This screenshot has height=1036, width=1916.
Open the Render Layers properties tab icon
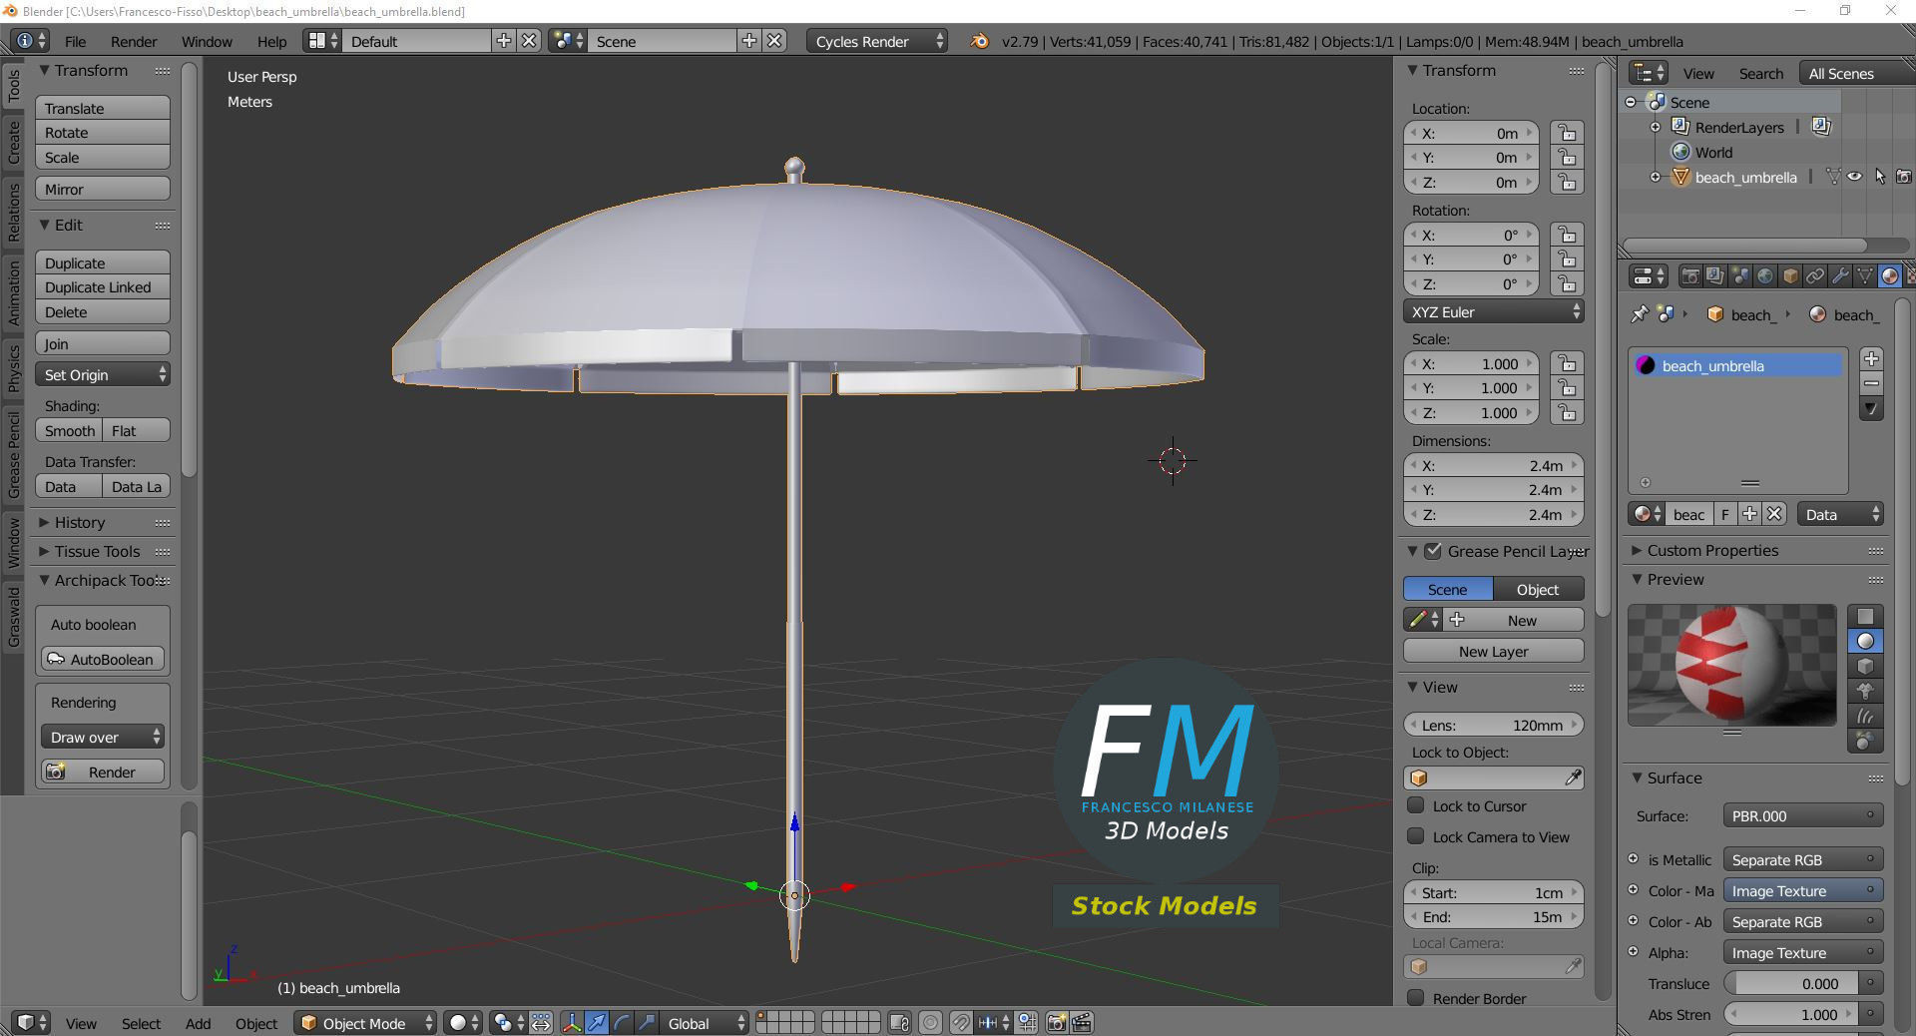click(x=1714, y=276)
